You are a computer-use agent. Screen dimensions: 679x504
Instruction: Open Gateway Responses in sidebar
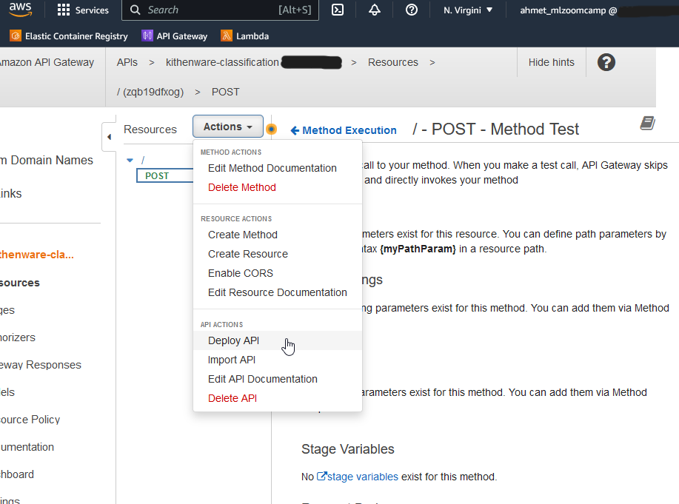click(41, 365)
